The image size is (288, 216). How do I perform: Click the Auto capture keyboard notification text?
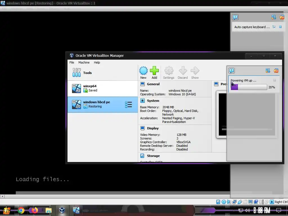click(252, 27)
